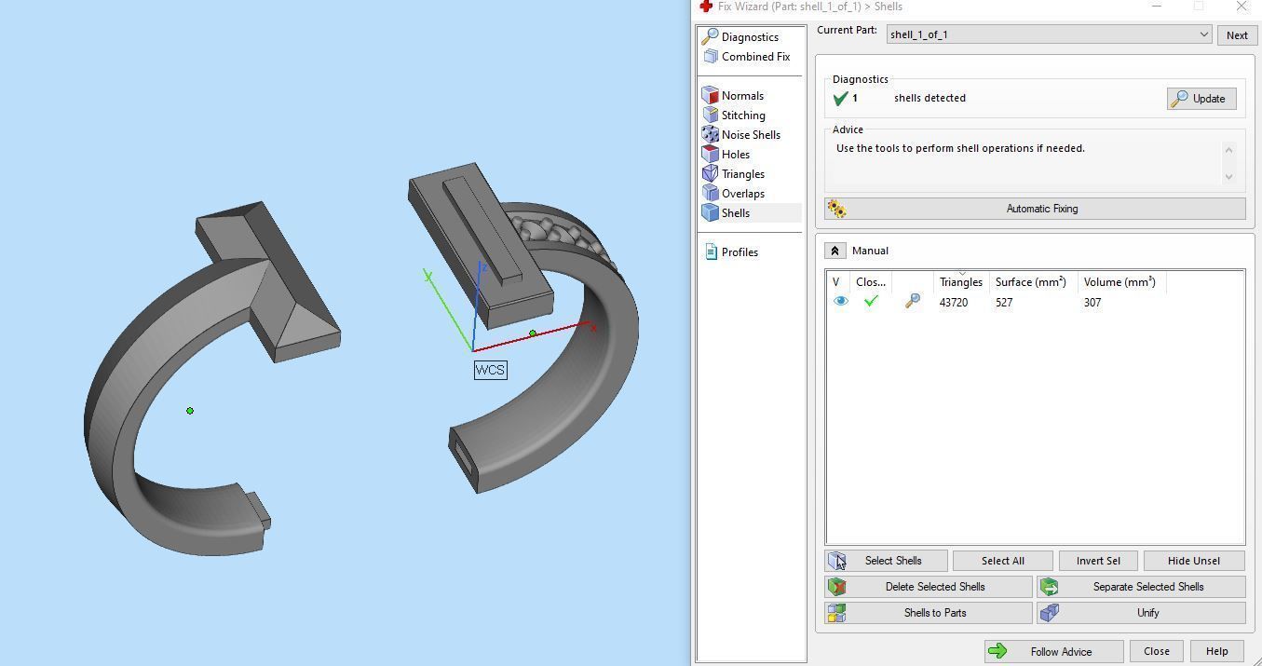
Task: Go to the Normals fix page
Action: tap(742, 96)
